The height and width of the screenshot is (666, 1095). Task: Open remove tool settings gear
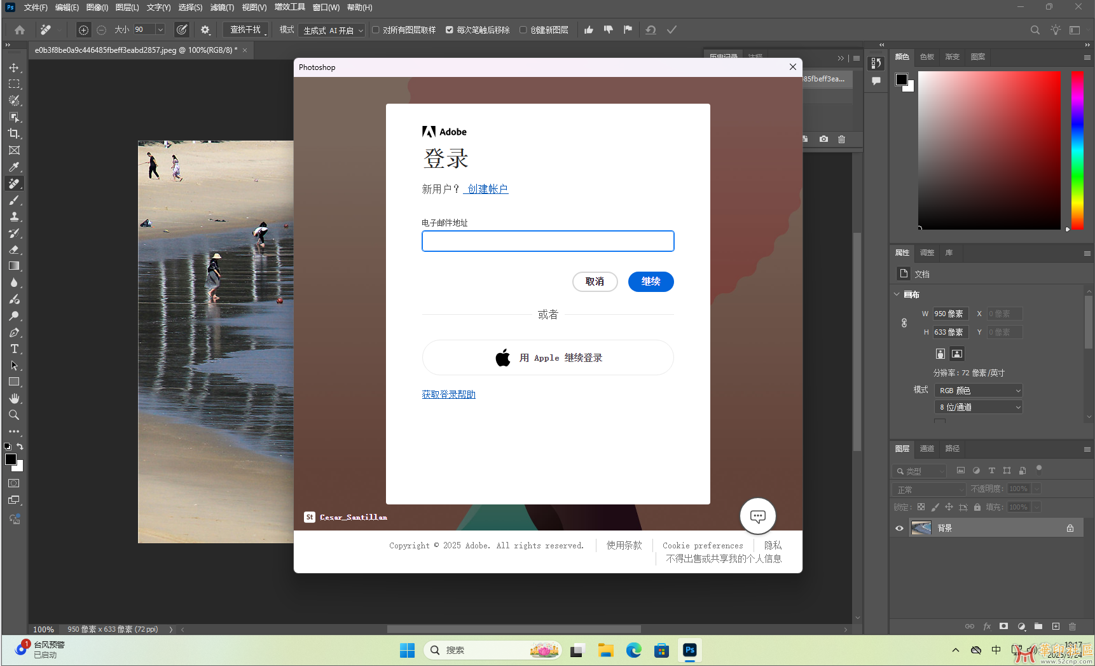click(205, 30)
